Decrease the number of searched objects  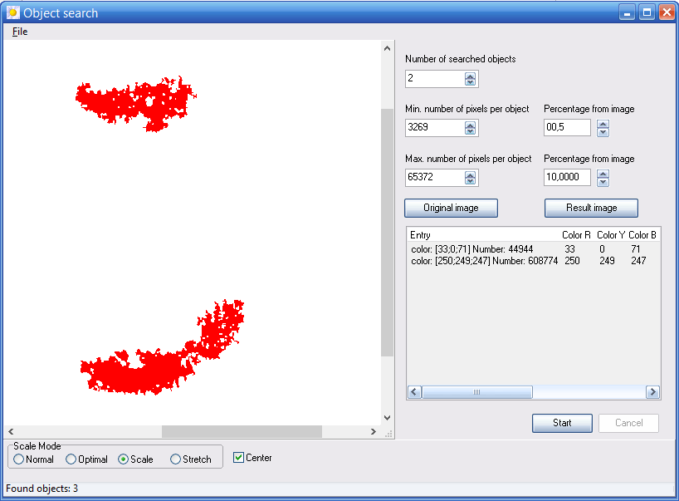click(470, 82)
